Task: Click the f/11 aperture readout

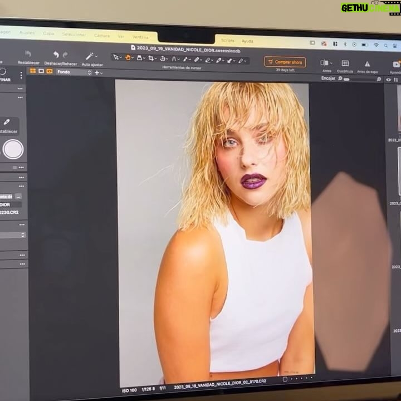Action: pos(163,388)
